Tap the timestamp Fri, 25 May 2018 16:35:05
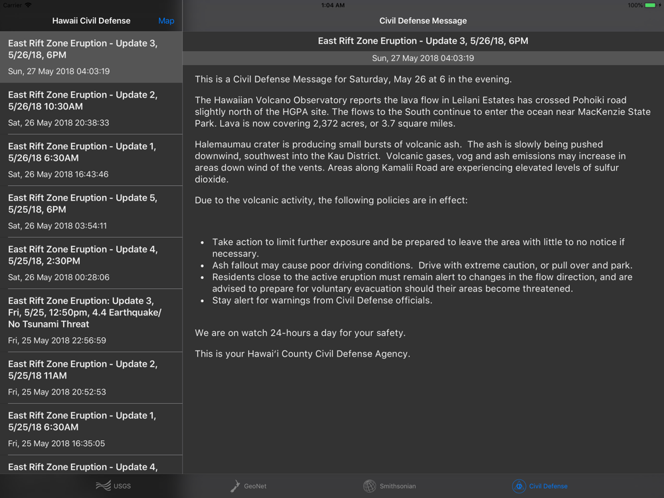This screenshot has width=664, height=498. coord(56,444)
